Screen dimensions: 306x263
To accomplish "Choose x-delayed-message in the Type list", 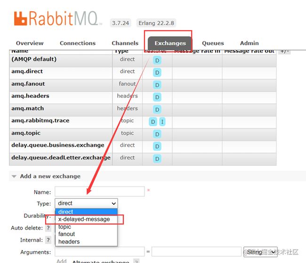I will click(x=86, y=219).
